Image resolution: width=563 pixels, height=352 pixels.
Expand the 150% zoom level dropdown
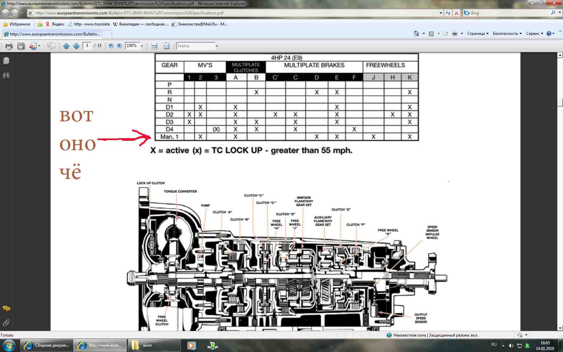[142, 46]
